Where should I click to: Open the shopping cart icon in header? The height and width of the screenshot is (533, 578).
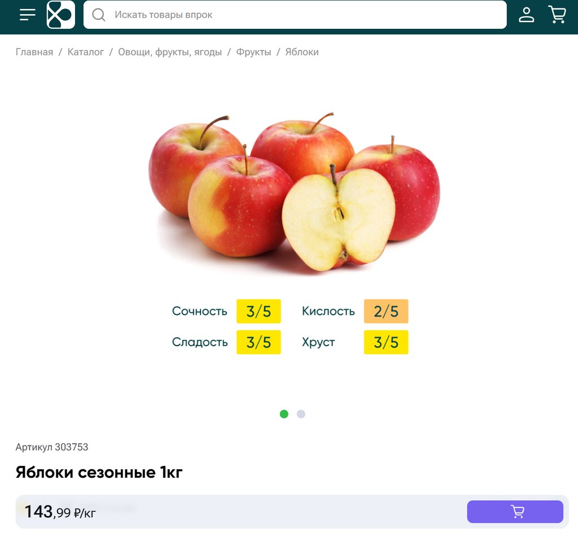pos(557,15)
